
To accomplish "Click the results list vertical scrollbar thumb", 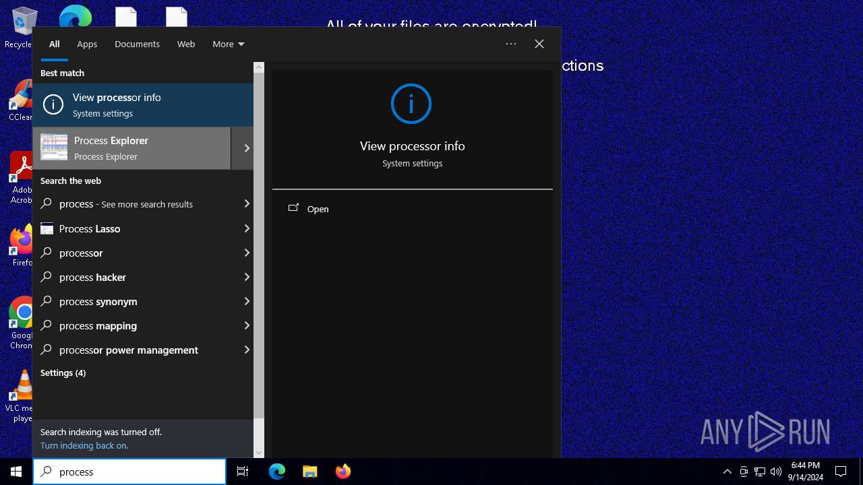I will [x=259, y=246].
